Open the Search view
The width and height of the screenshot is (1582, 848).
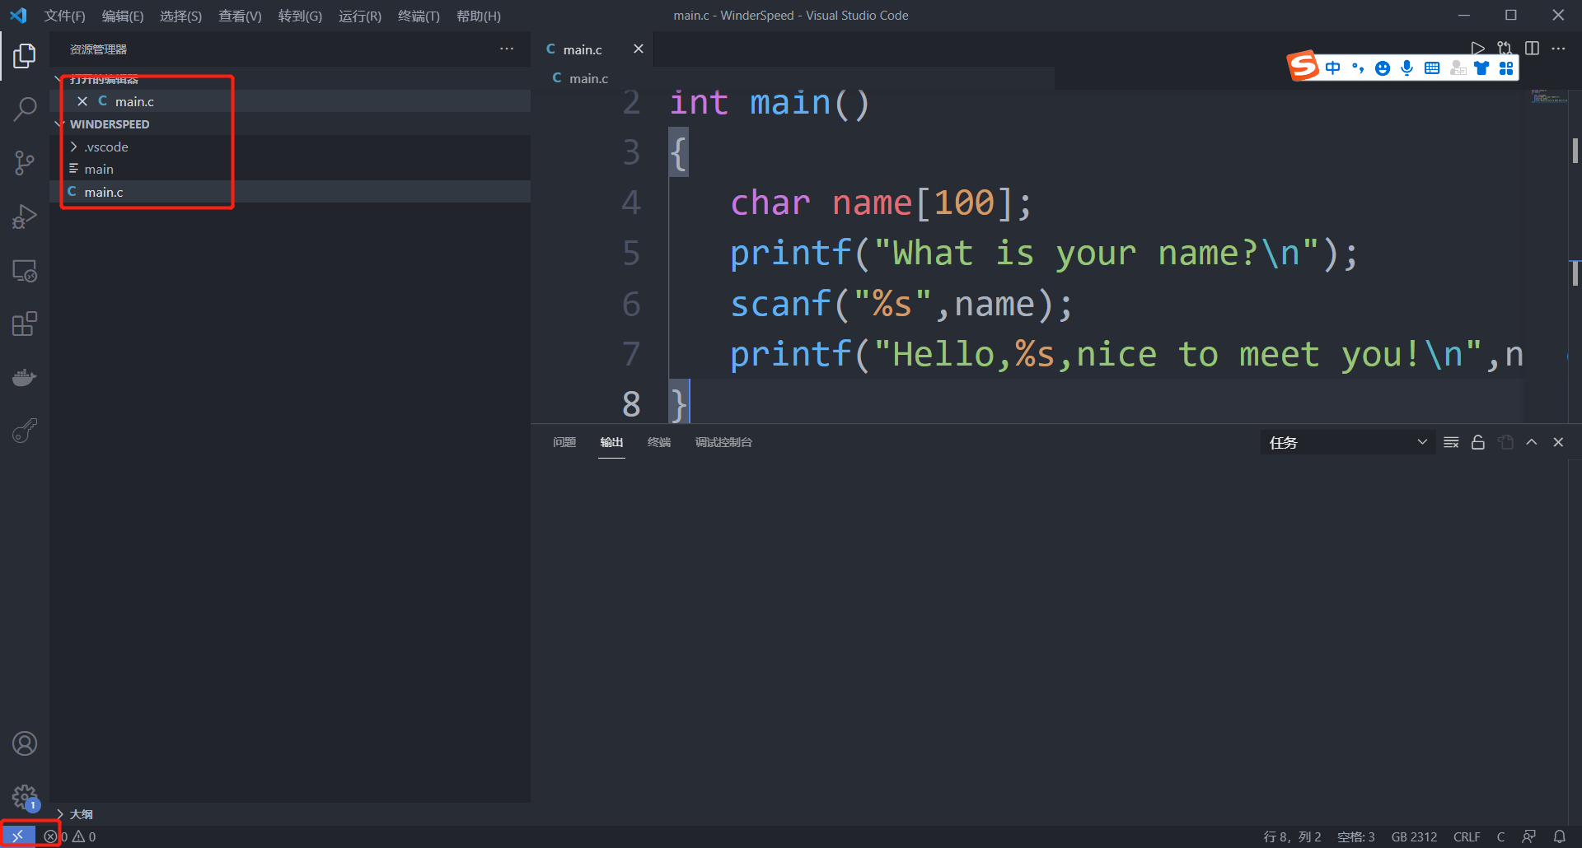(x=25, y=108)
